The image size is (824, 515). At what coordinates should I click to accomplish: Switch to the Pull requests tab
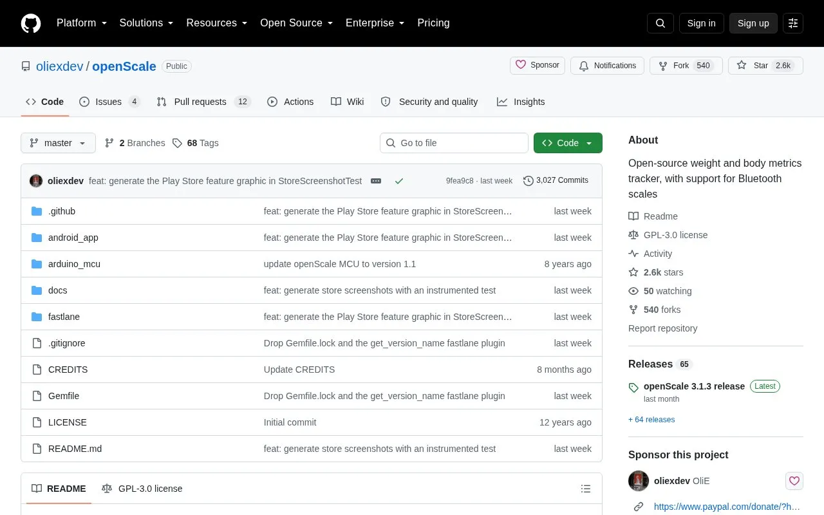click(x=203, y=102)
